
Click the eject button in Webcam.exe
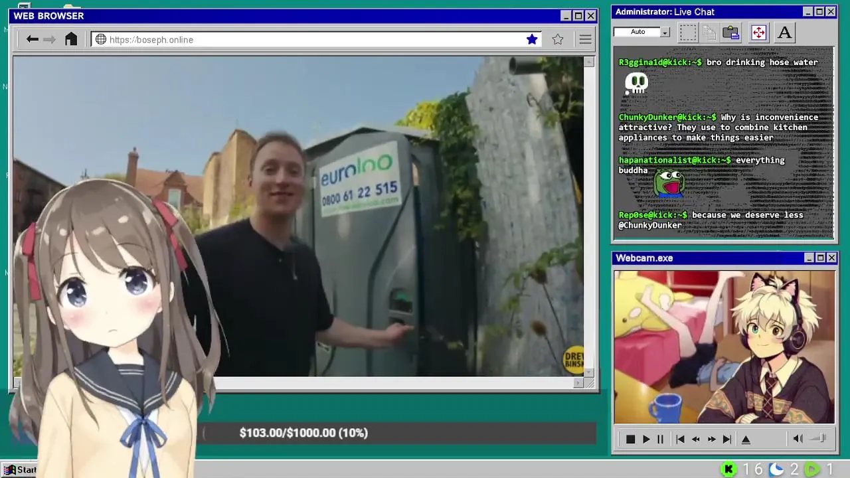[x=746, y=439]
